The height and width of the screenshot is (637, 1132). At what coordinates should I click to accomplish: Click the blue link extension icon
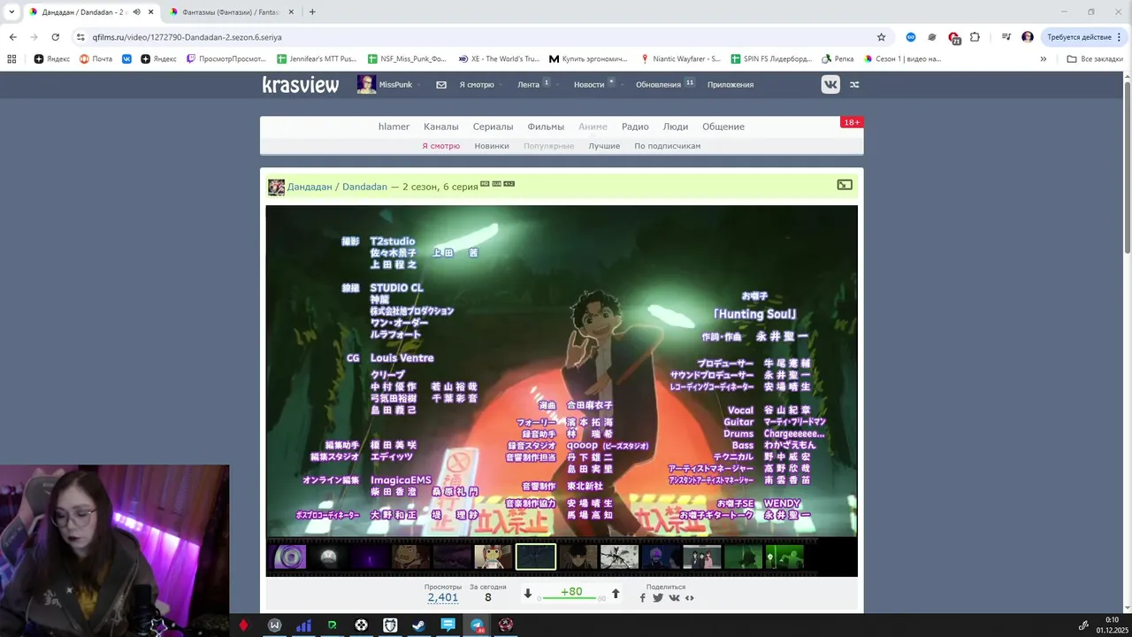tap(911, 37)
